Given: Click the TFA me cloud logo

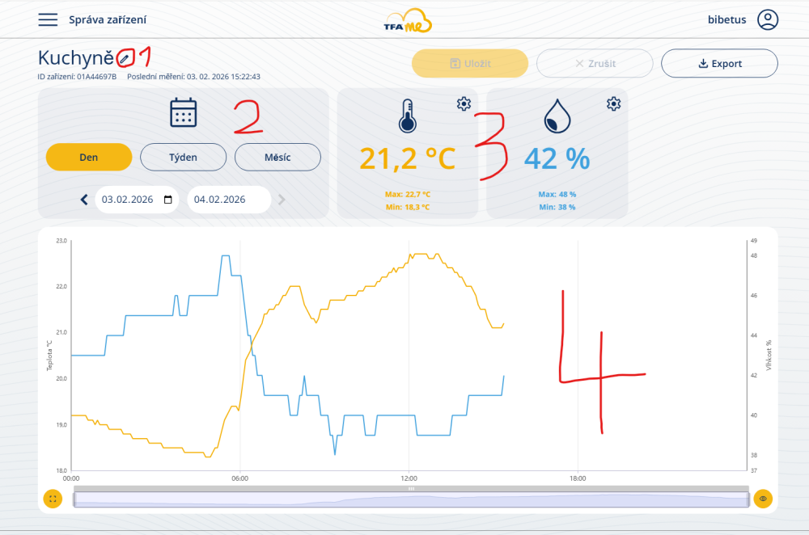Looking at the screenshot, I should (408, 21).
